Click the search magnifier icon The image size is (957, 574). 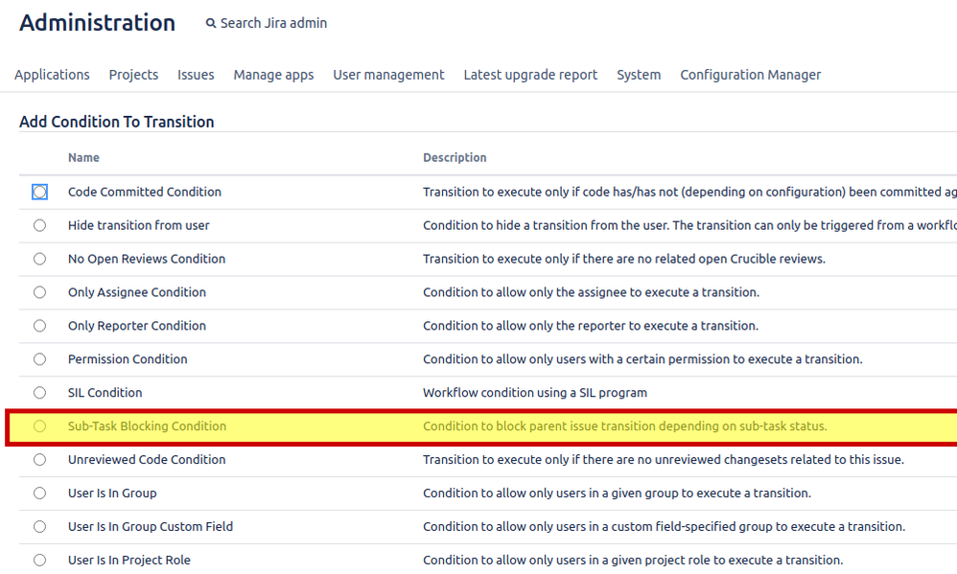click(211, 23)
